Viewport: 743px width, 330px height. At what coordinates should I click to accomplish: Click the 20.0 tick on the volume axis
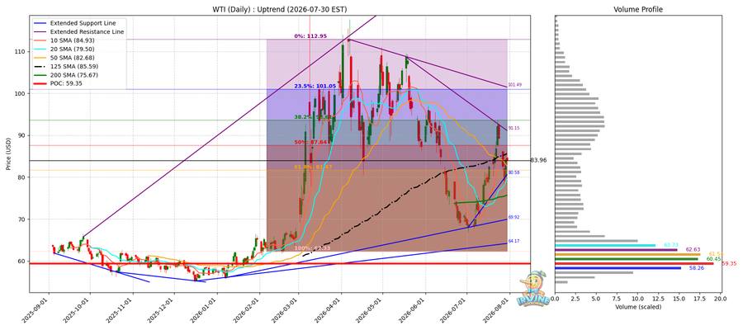pyautogui.click(x=720, y=299)
